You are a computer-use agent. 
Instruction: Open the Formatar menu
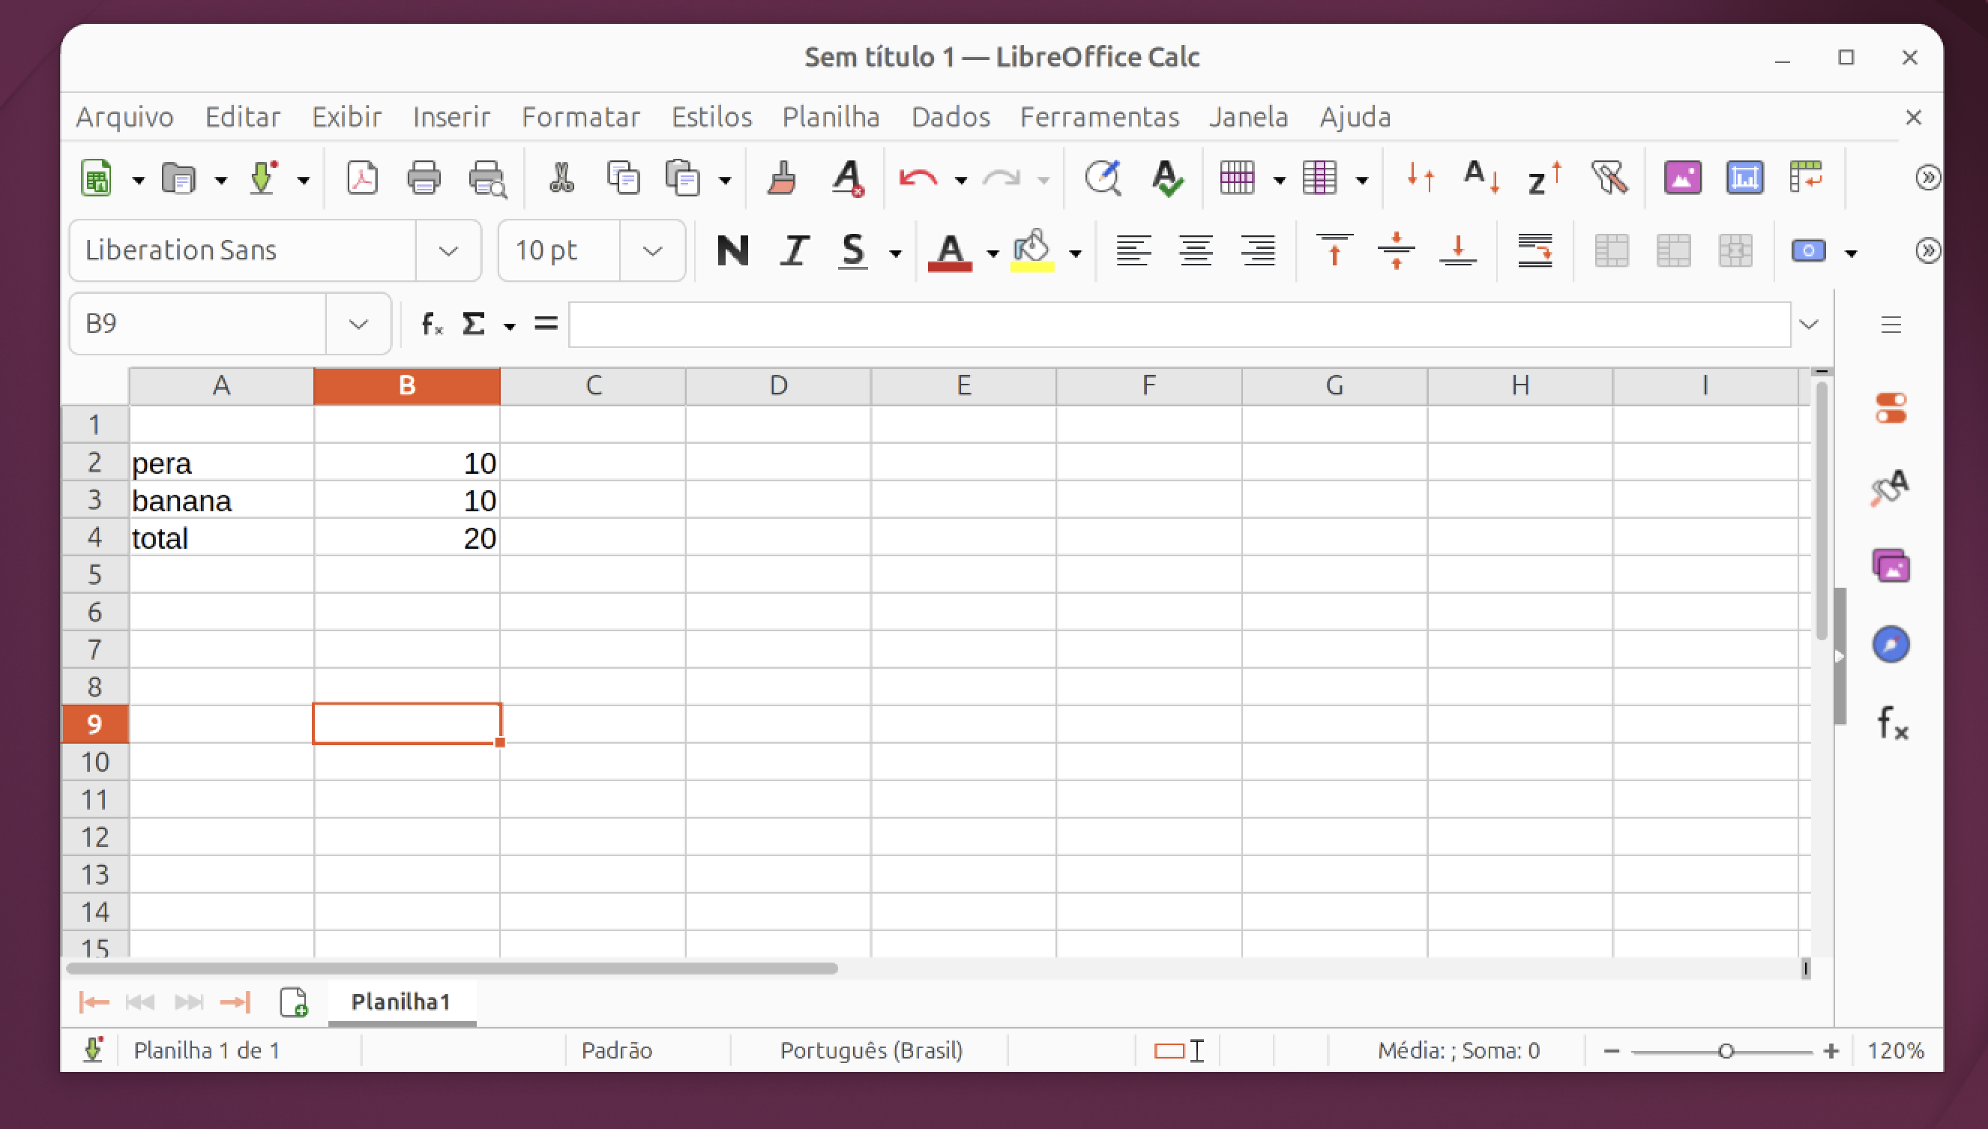click(581, 117)
